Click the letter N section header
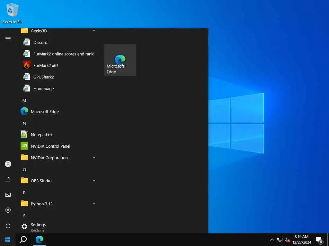This screenshot has width=329, height=246. tap(24, 123)
